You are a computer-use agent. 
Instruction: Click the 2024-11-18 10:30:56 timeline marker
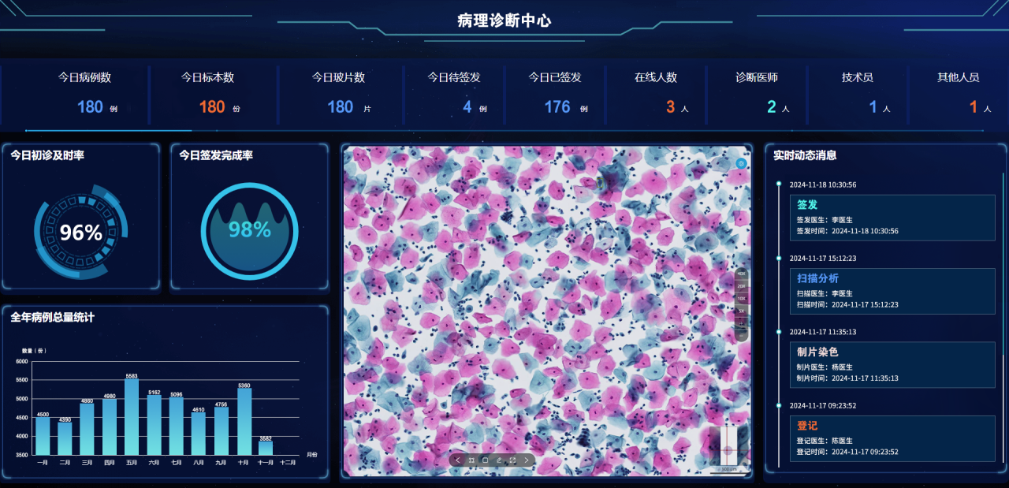click(x=779, y=184)
